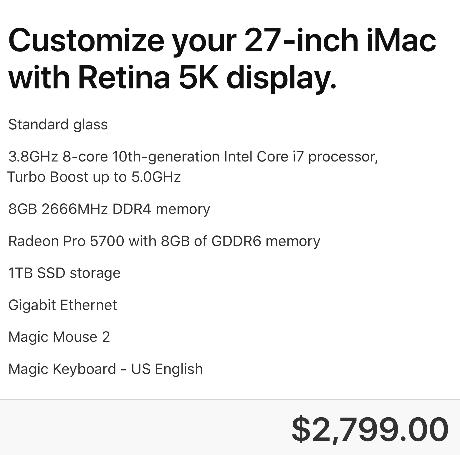This screenshot has height=455, width=460.
Task: Select the 1TB SSD storage line
Action: (x=64, y=273)
